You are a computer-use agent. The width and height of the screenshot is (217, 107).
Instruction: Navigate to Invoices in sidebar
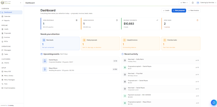11,37
